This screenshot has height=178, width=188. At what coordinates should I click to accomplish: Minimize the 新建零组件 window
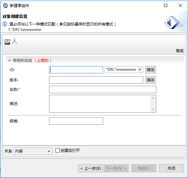coord(151,5)
